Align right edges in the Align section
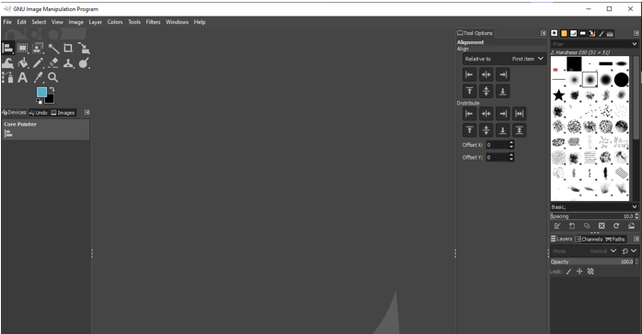 click(x=503, y=74)
